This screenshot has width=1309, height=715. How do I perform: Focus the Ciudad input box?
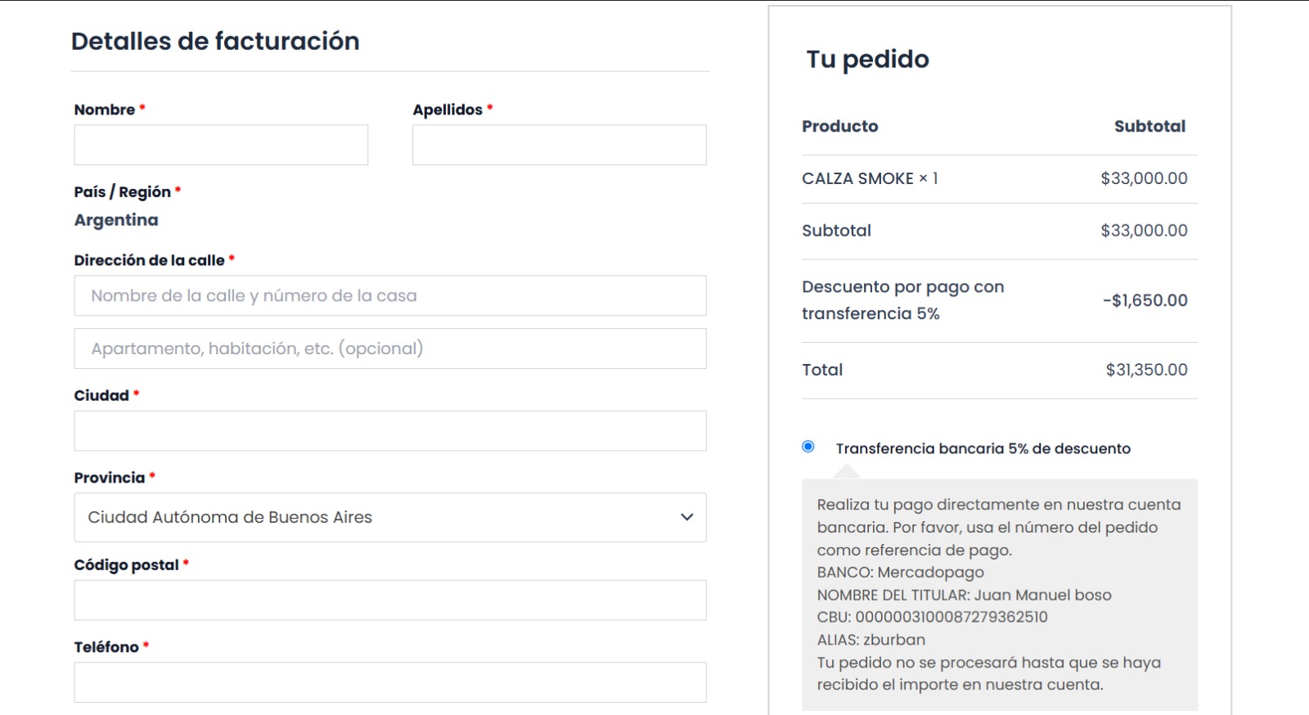click(389, 431)
